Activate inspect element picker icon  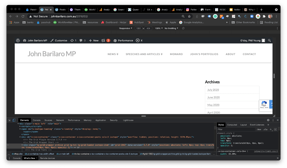click(x=9, y=120)
